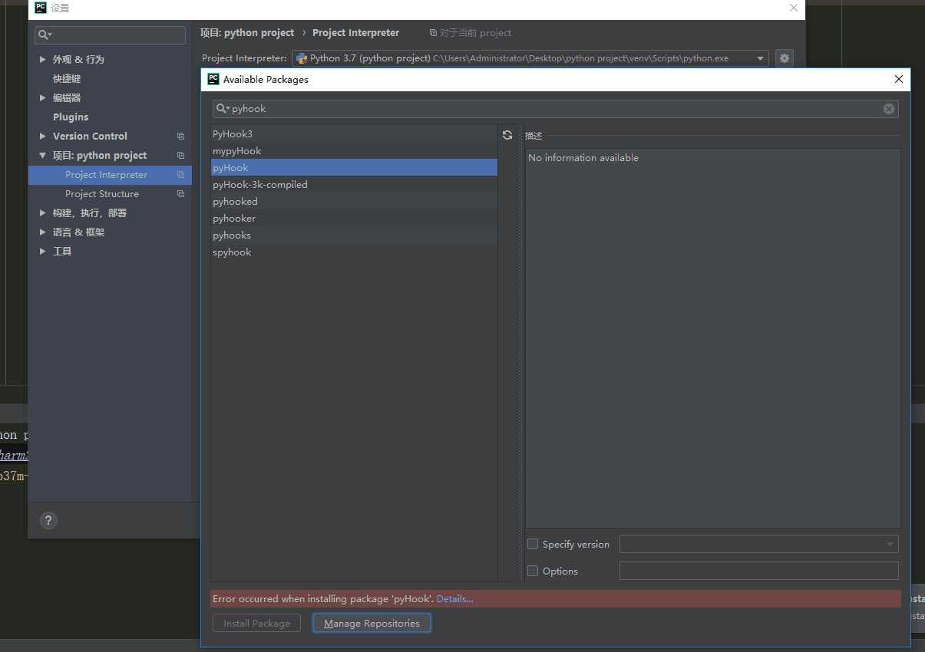Click PyCharm logo in Available Packages title

click(213, 79)
